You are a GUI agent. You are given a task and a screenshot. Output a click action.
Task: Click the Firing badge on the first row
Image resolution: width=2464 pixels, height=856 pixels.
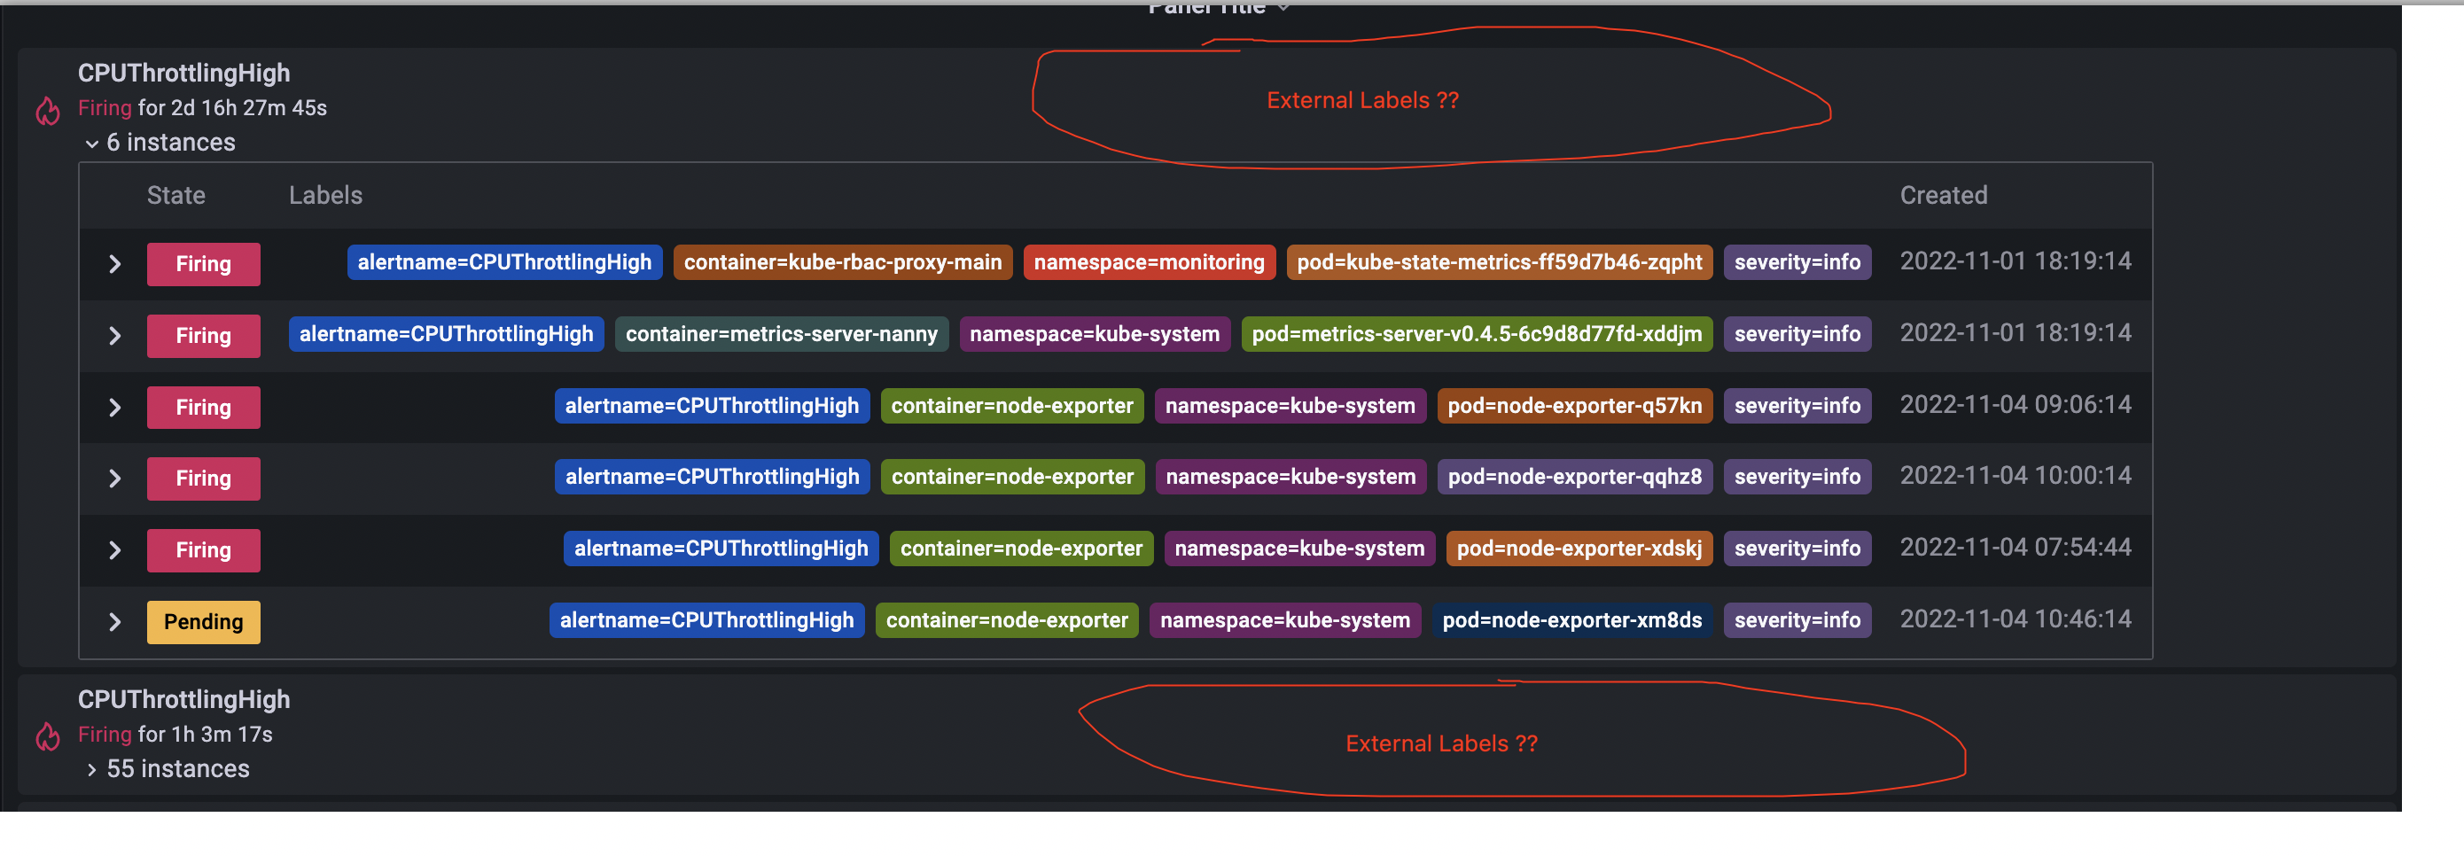click(x=203, y=264)
